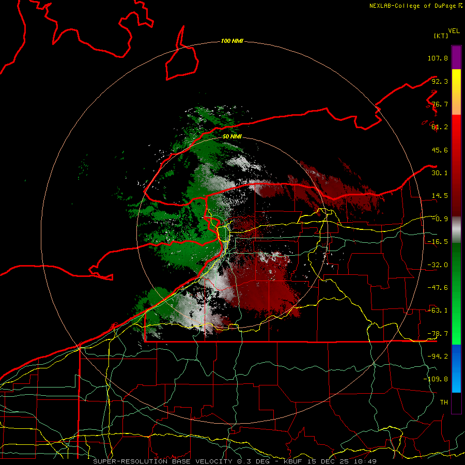The height and width of the screenshot is (465, 465).
Task: Click the -0.9 value on color scale
Action: tap(440, 219)
